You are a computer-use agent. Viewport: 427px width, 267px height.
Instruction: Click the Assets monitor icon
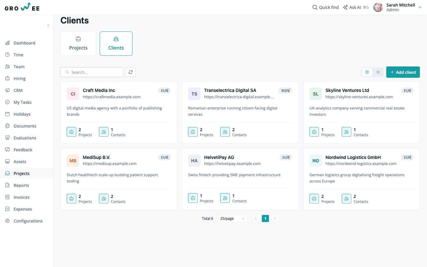tap(7, 161)
